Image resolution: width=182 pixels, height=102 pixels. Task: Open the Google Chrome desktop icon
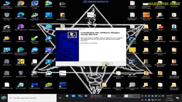[x=21, y=4]
